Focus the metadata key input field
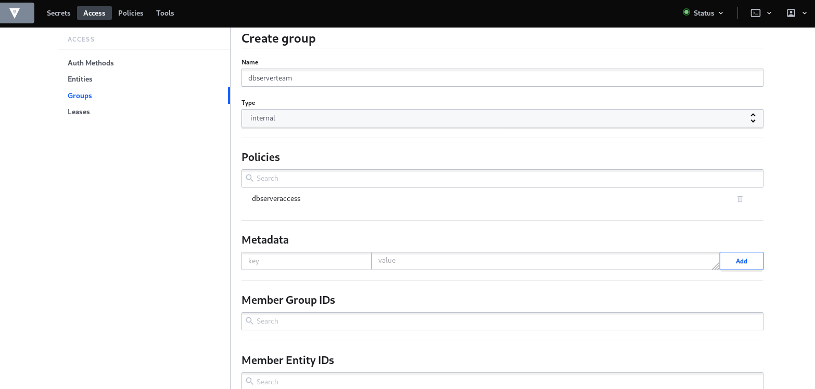This screenshot has width=815, height=389. click(x=306, y=261)
